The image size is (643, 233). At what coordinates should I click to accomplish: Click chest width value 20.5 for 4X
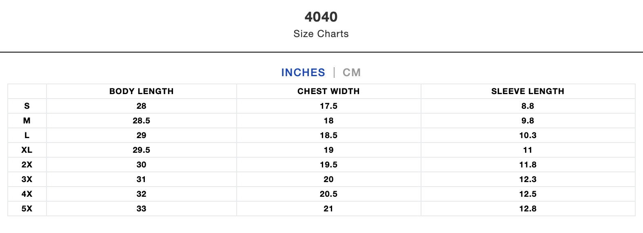pos(328,194)
